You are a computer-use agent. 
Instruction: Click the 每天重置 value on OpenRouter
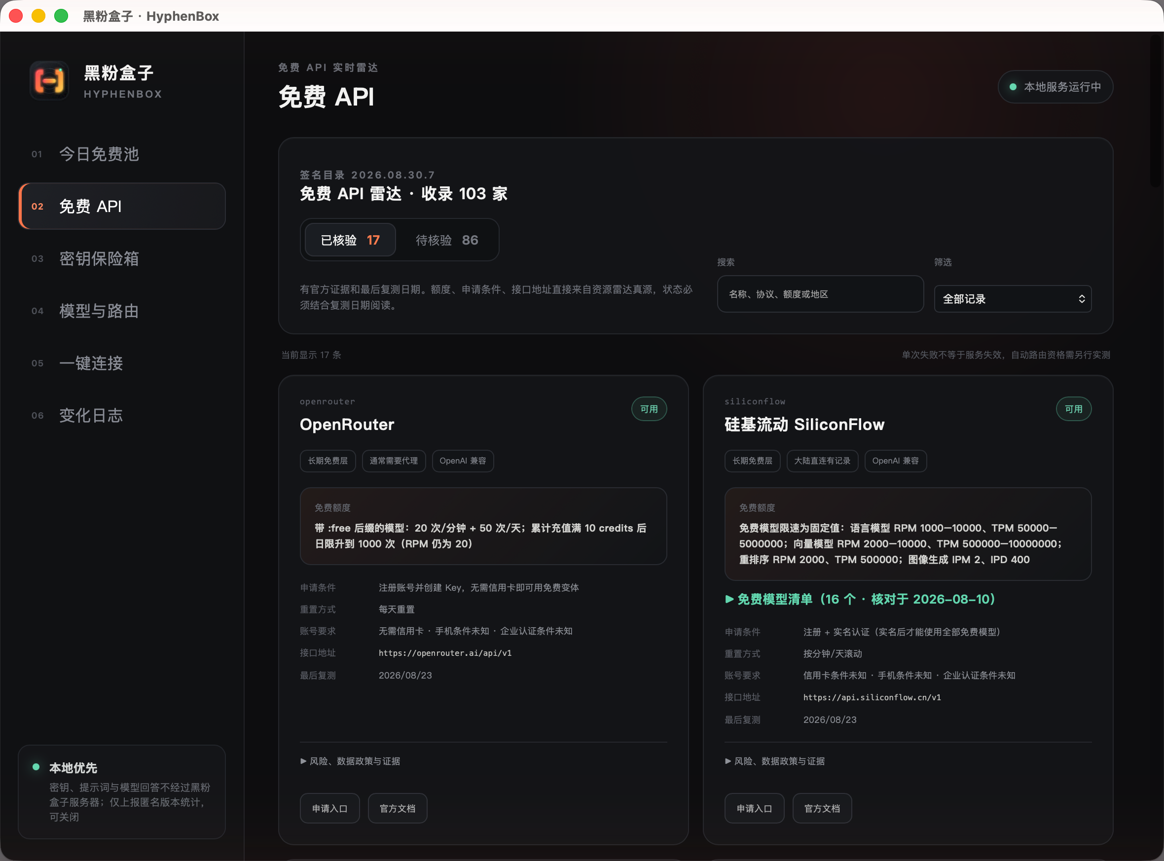396,610
